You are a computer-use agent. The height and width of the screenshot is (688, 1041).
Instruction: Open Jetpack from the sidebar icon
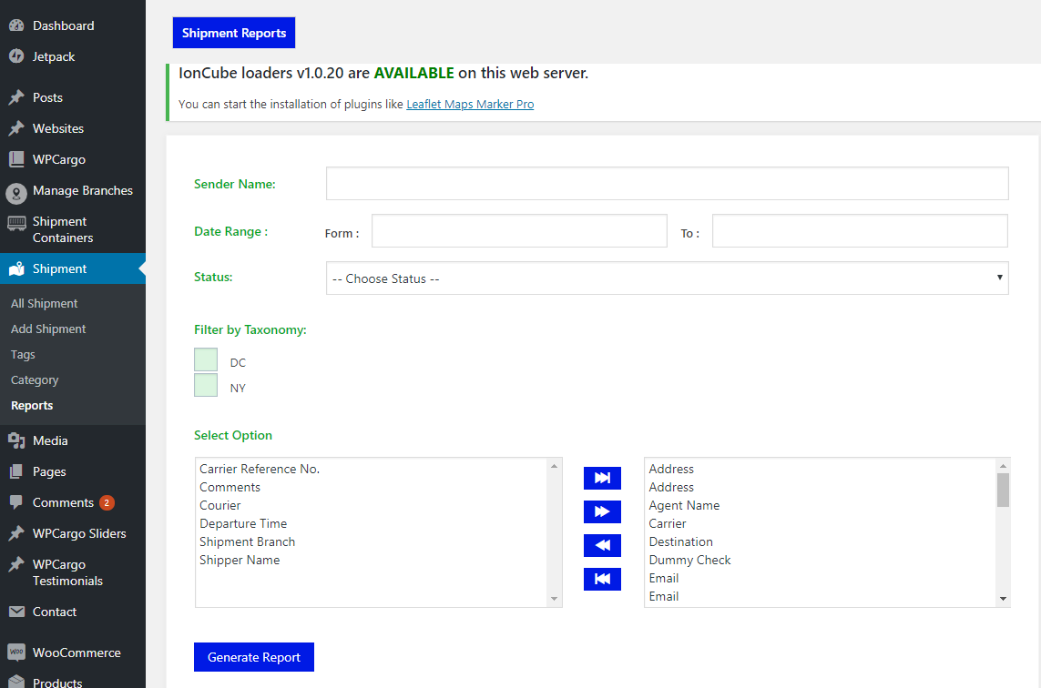[16, 56]
